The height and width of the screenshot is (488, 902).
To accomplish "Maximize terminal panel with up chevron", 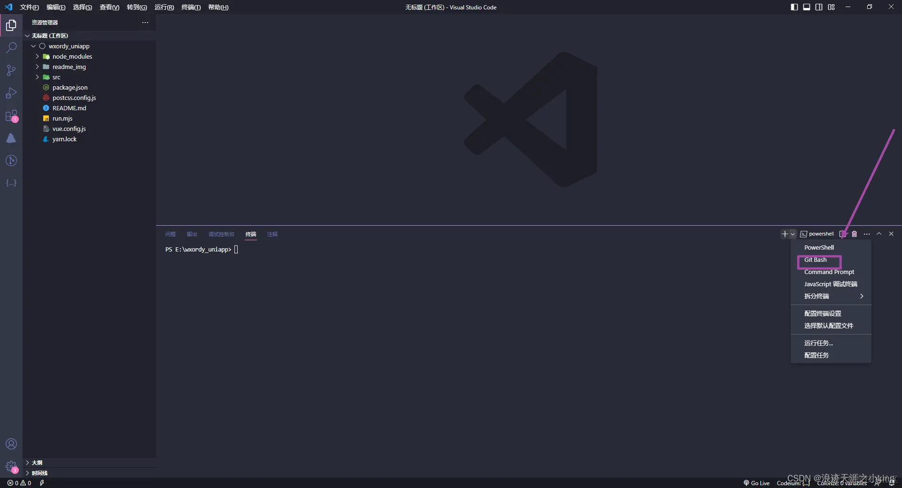I will pos(879,234).
